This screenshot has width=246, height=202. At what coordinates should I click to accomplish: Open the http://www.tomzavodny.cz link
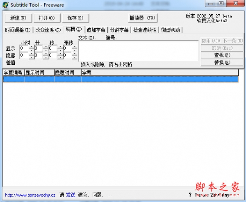pyautogui.click(x=30, y=195)
